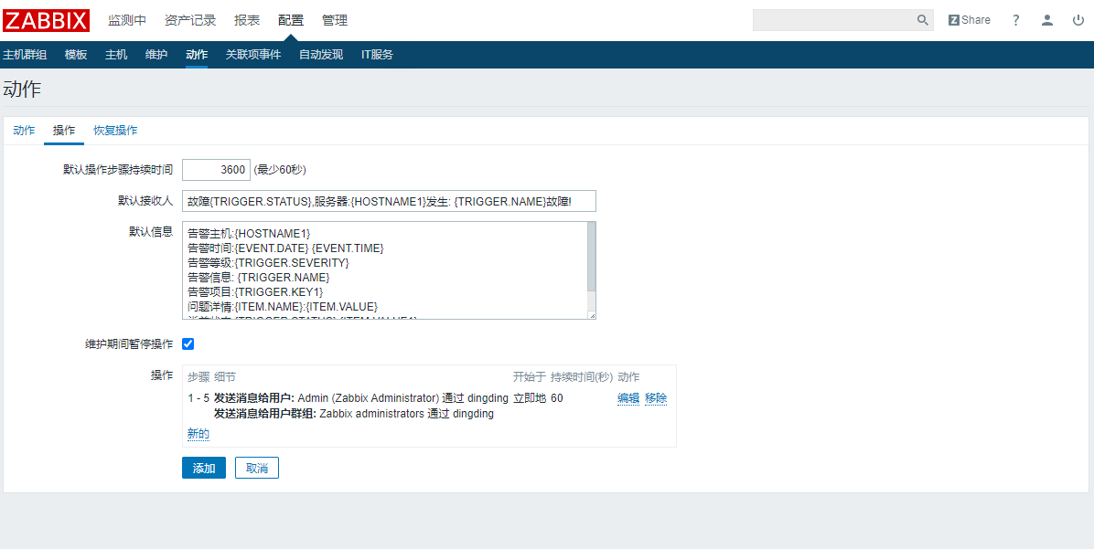The width and height of the screenshot is (1094, 549).
Task: Open the 监测中 top menu
Action: pos(126,20)
